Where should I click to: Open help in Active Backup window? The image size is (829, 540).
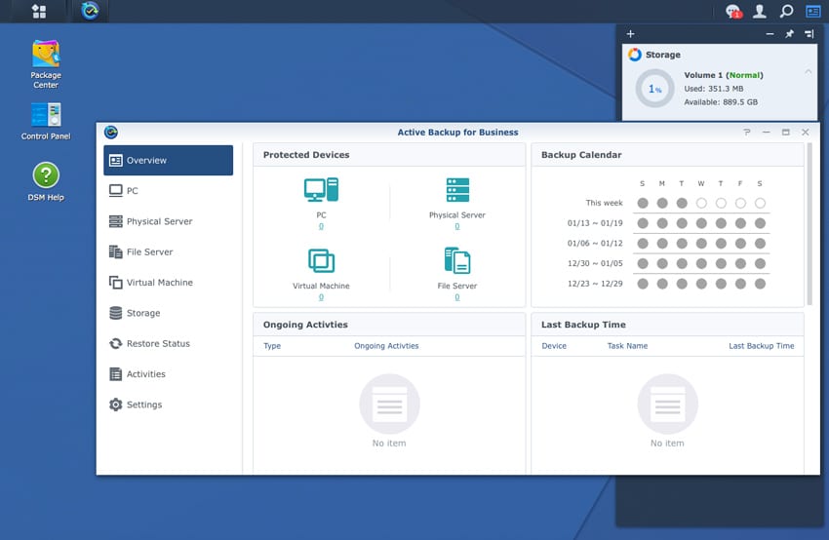pos(746,133)
